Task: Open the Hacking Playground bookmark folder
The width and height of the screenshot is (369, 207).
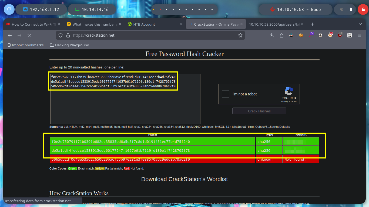Action: pos(70,45)
